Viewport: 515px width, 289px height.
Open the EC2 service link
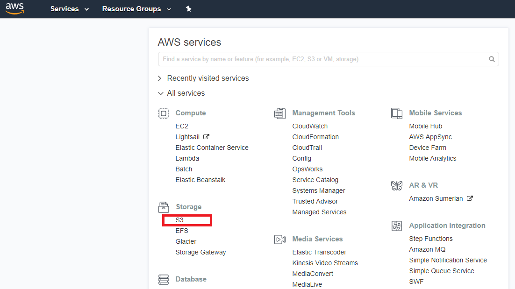click(x=182, y=126)
